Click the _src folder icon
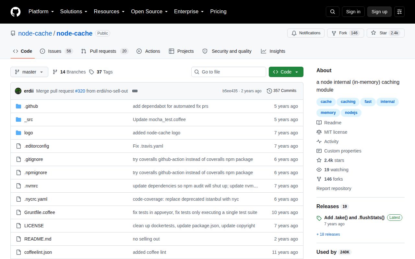The height and width of the screenshot is (259, 415). tap(18, 119)
